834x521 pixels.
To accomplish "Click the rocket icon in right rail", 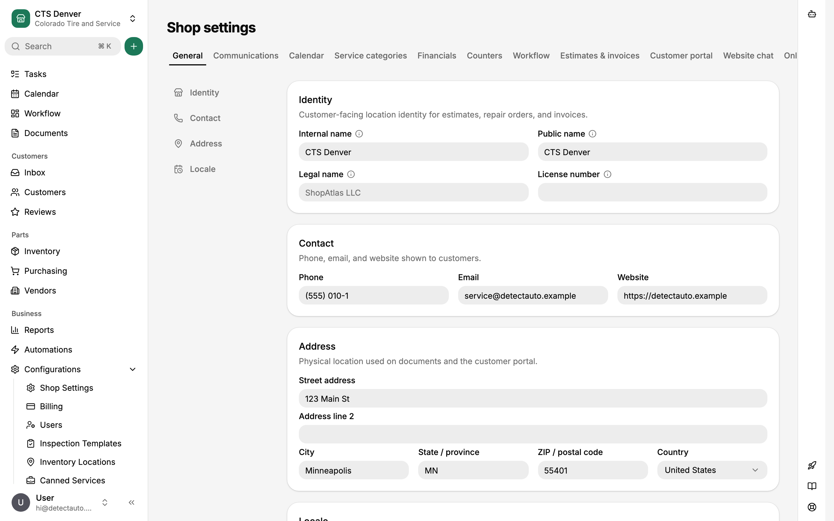I will (x=812, y=465).
